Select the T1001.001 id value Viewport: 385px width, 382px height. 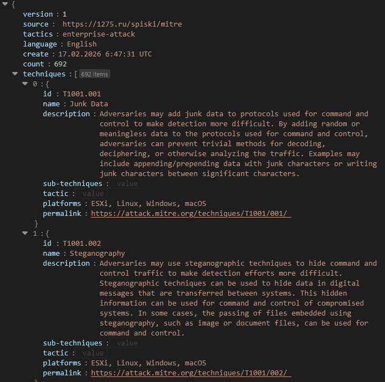click(82, 94)
